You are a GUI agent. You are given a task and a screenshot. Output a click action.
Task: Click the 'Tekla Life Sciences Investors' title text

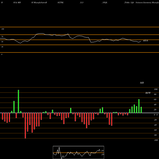(x=138, y=3)
